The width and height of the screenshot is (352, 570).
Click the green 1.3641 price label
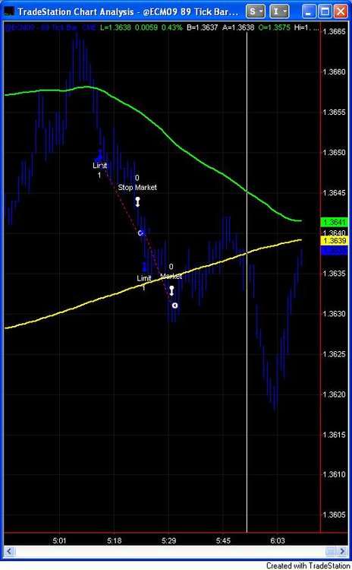334,222
